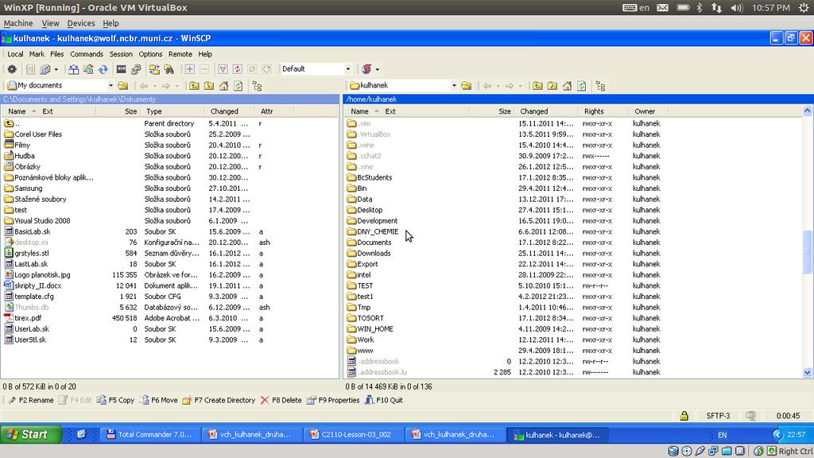The height and width of the screenshot is (458, 814).
Task: Open local directory browse folder icon
Action: click(x=123, y=86)
